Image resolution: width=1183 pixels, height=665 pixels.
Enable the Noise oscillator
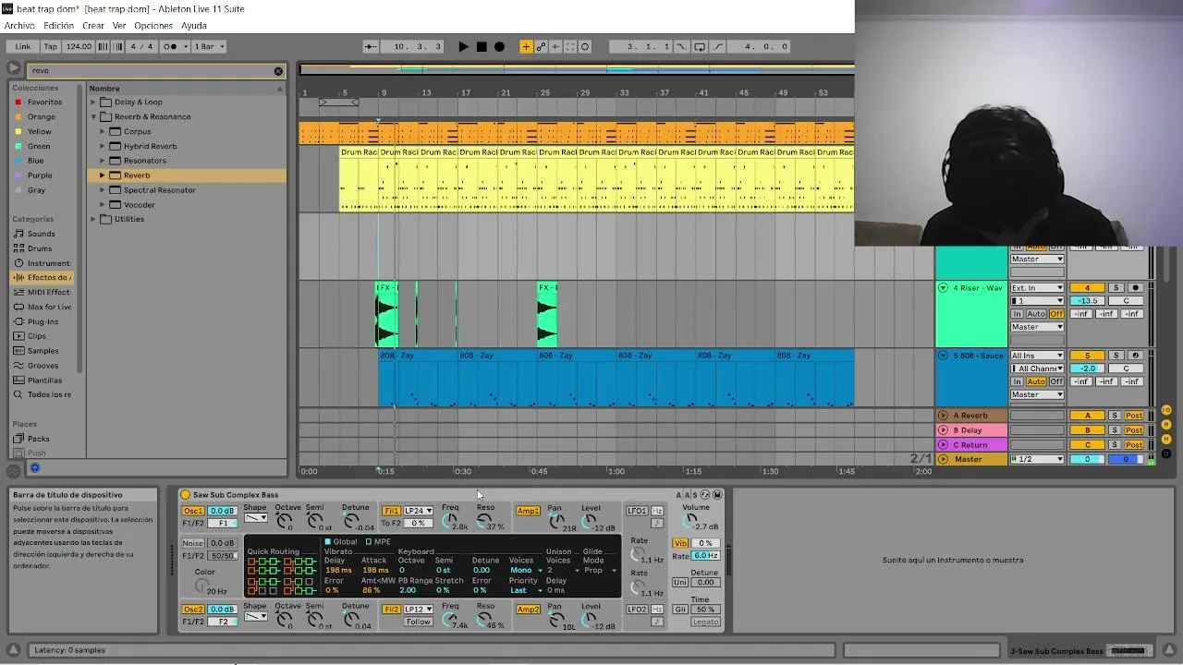tap(192, 543)
